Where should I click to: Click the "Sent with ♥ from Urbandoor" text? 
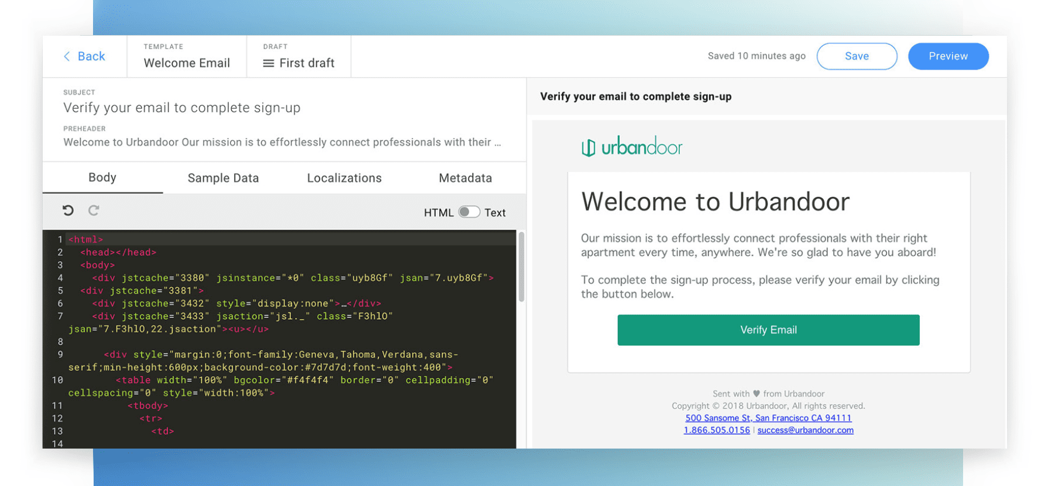tap(768, 394)
